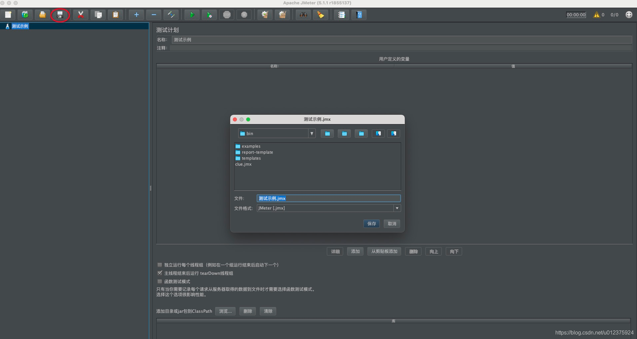This screenshot has width=637, height=339.
Task: Click 浏览... ClassPath button
Action: 226,311
